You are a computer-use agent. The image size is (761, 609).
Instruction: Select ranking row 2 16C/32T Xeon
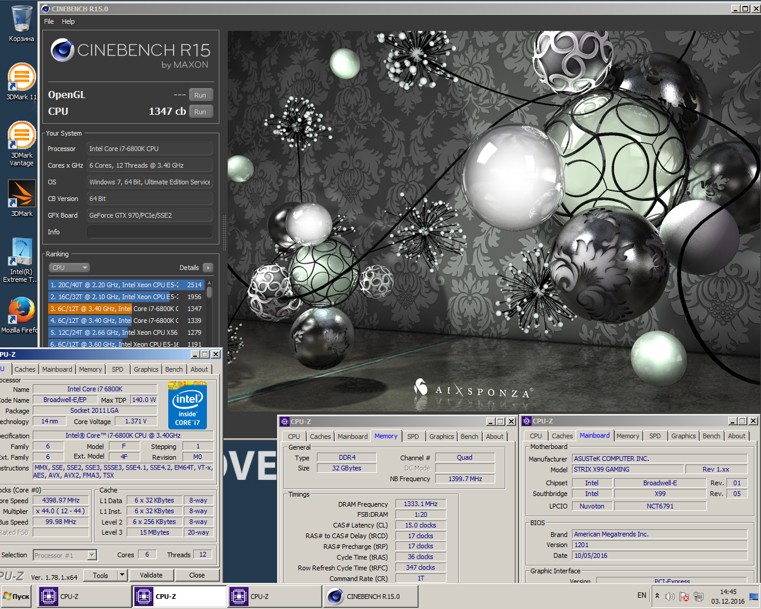[126, 297]
